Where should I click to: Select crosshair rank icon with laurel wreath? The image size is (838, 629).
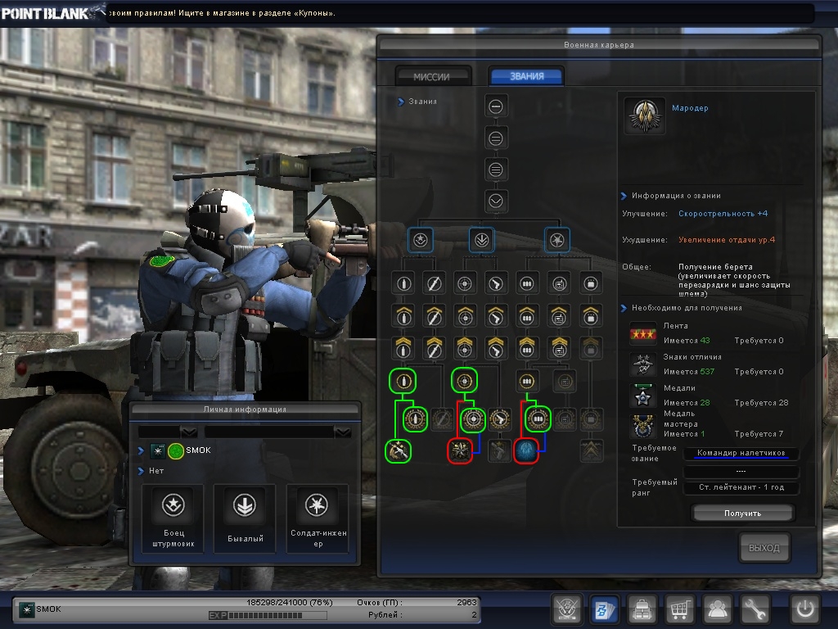(x=473, y=419)
